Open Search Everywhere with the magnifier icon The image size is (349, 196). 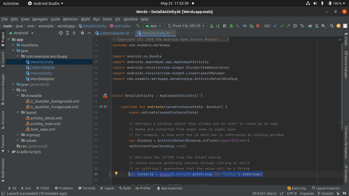[x=332, y=26]
